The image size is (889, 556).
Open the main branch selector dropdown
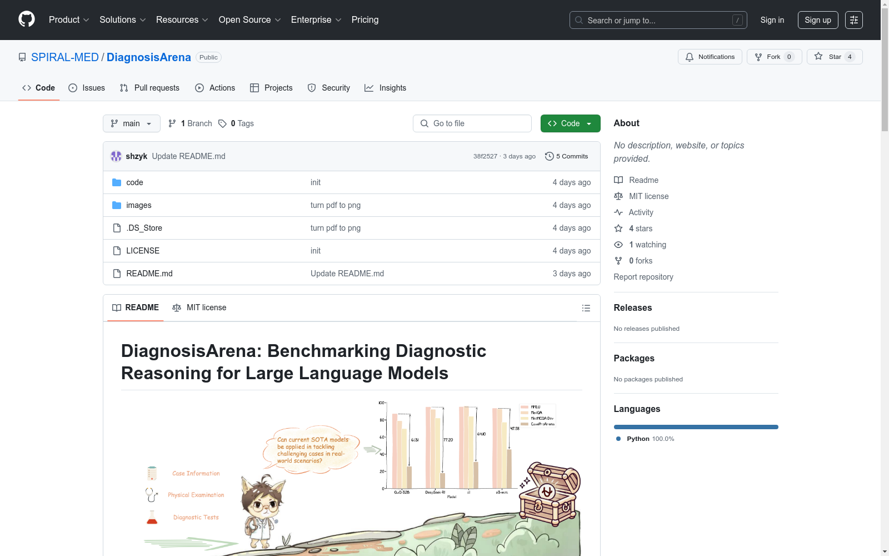pos(132,123)
